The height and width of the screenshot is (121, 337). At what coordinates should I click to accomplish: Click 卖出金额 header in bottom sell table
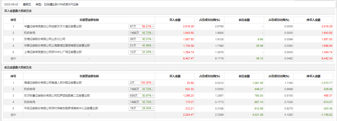[x=244, y=76]
